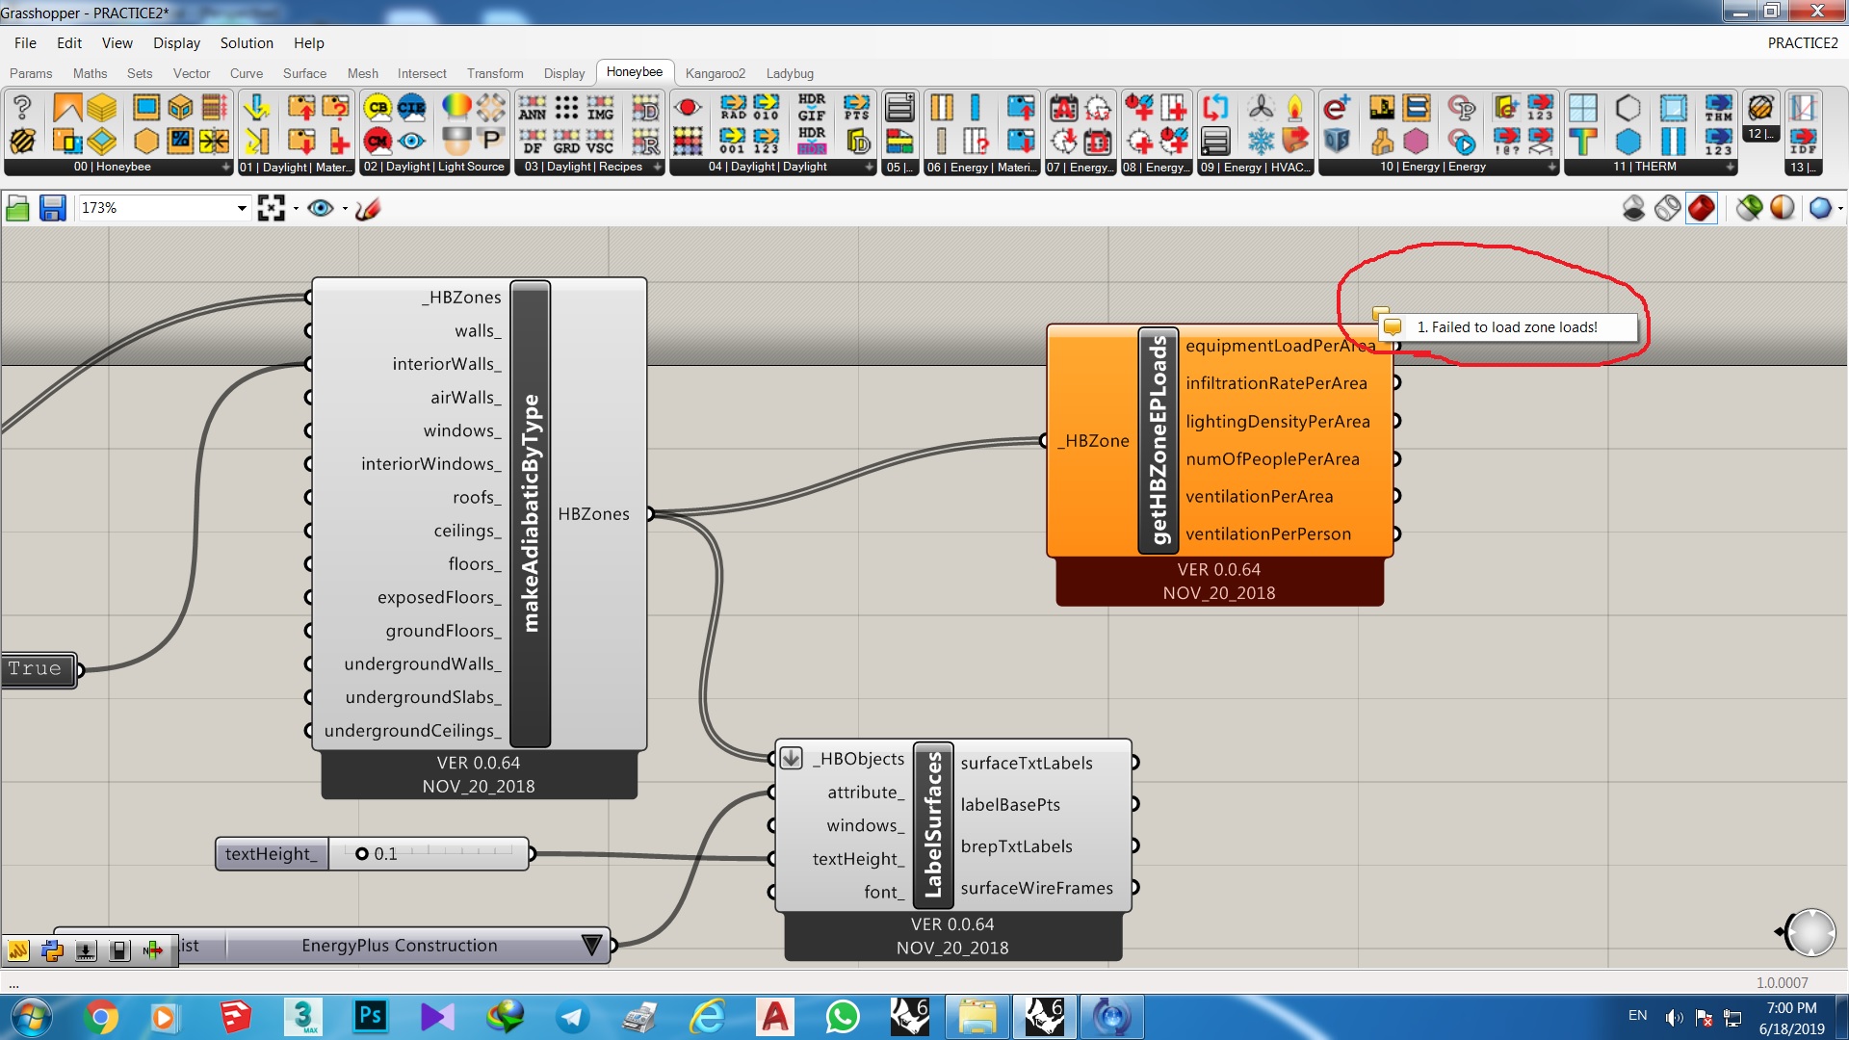Toggle wireframe preview icon
This screenshot has height=1040, width=1849.
(x=1667, y=208)
